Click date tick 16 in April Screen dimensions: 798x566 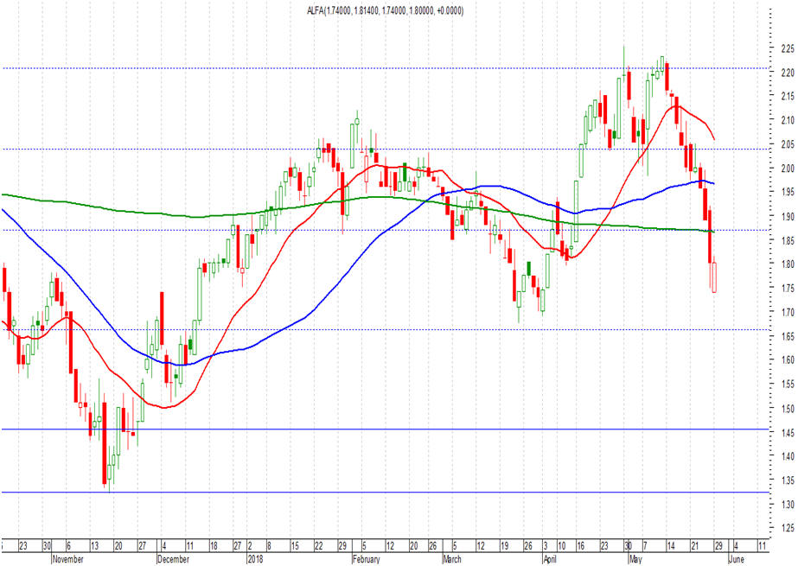(x=581, y=546)
